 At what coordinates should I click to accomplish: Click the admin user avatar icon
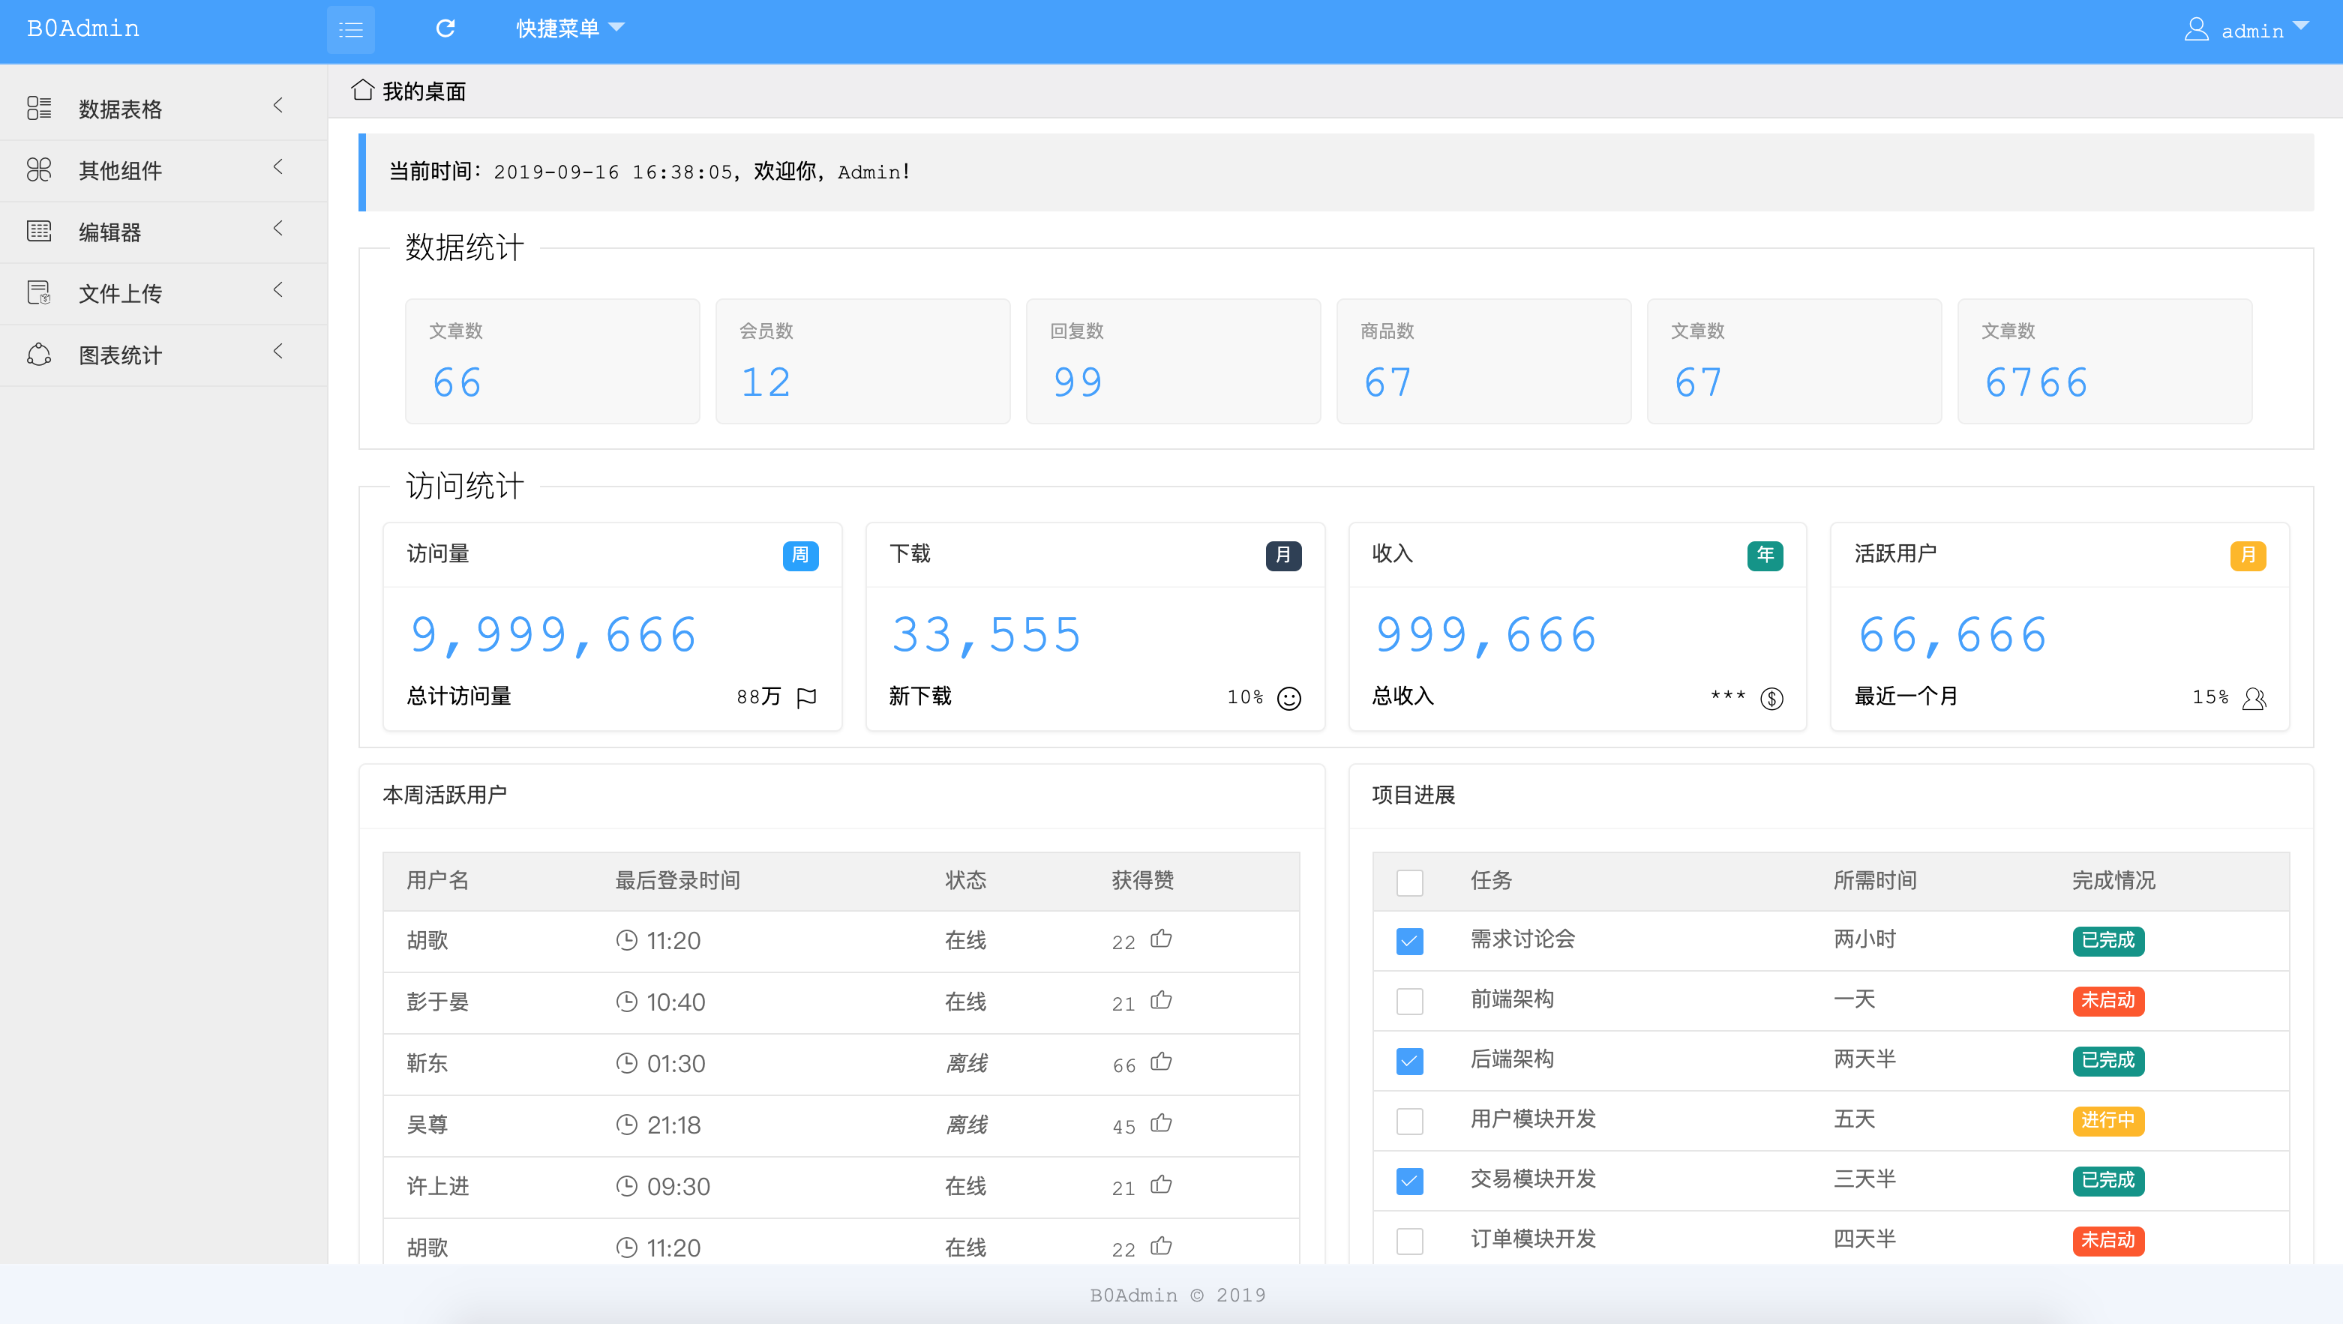coord(2196,30)
